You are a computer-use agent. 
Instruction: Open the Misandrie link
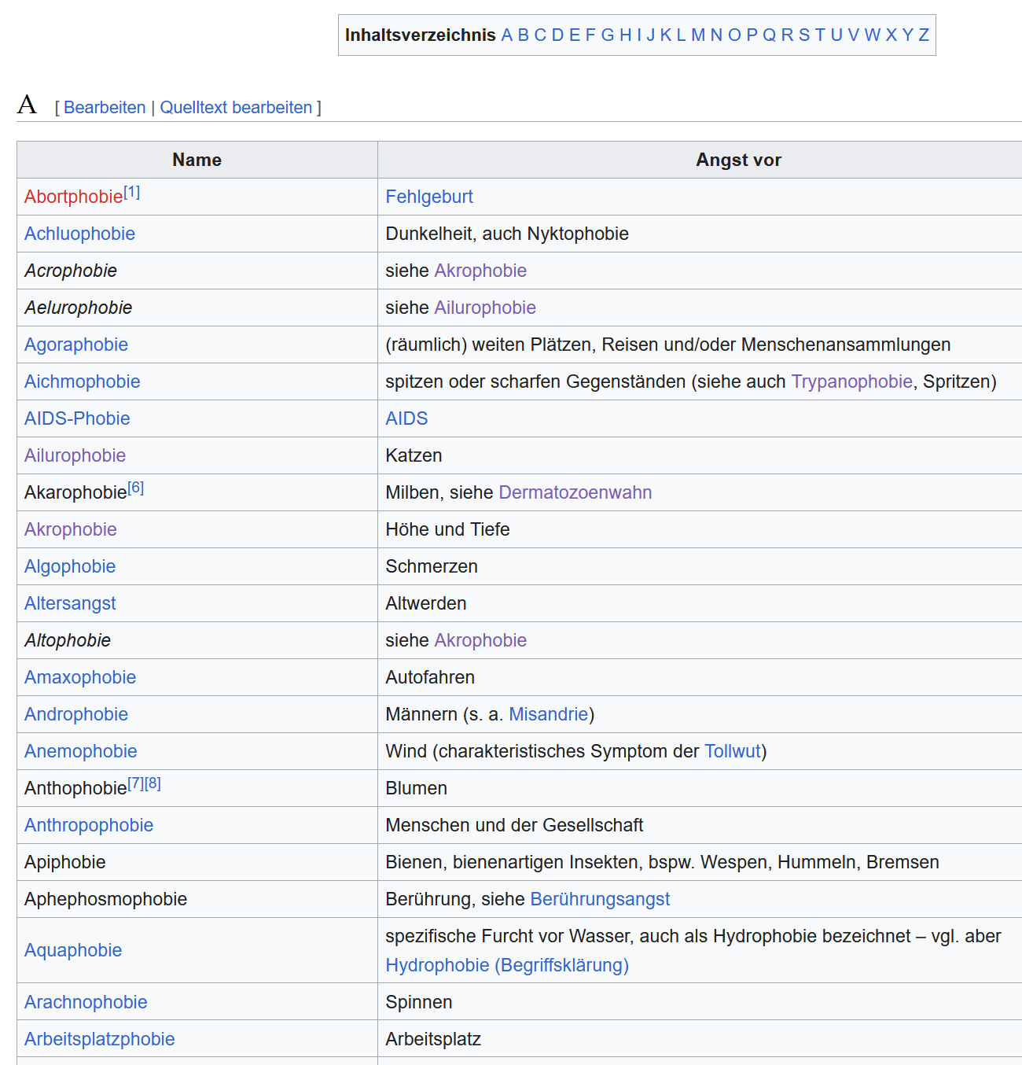pyautogui.click(x=548, y=715)
